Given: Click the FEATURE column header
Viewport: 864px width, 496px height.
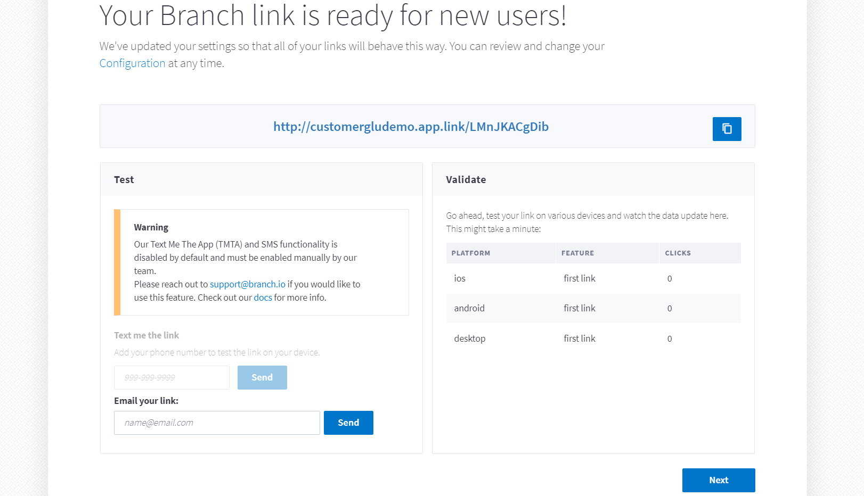Looking at the screenshot, I should (x=577, y=253).
